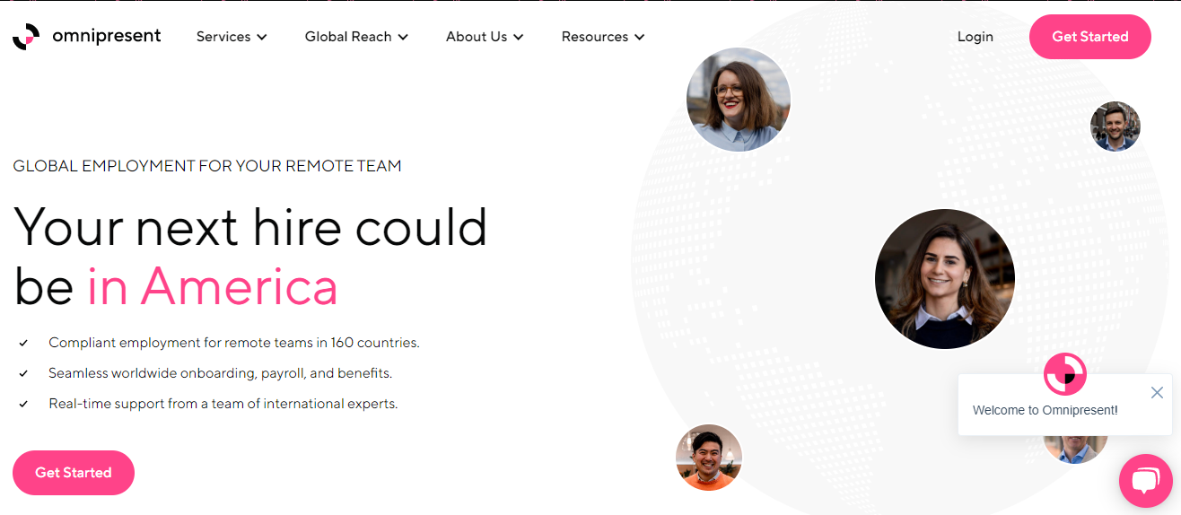The width and height of the screenshot is (1181, 515).
Task: Click 'Seamless worldwide onboarding, payroll' line
Action: [x=221, y=373]
